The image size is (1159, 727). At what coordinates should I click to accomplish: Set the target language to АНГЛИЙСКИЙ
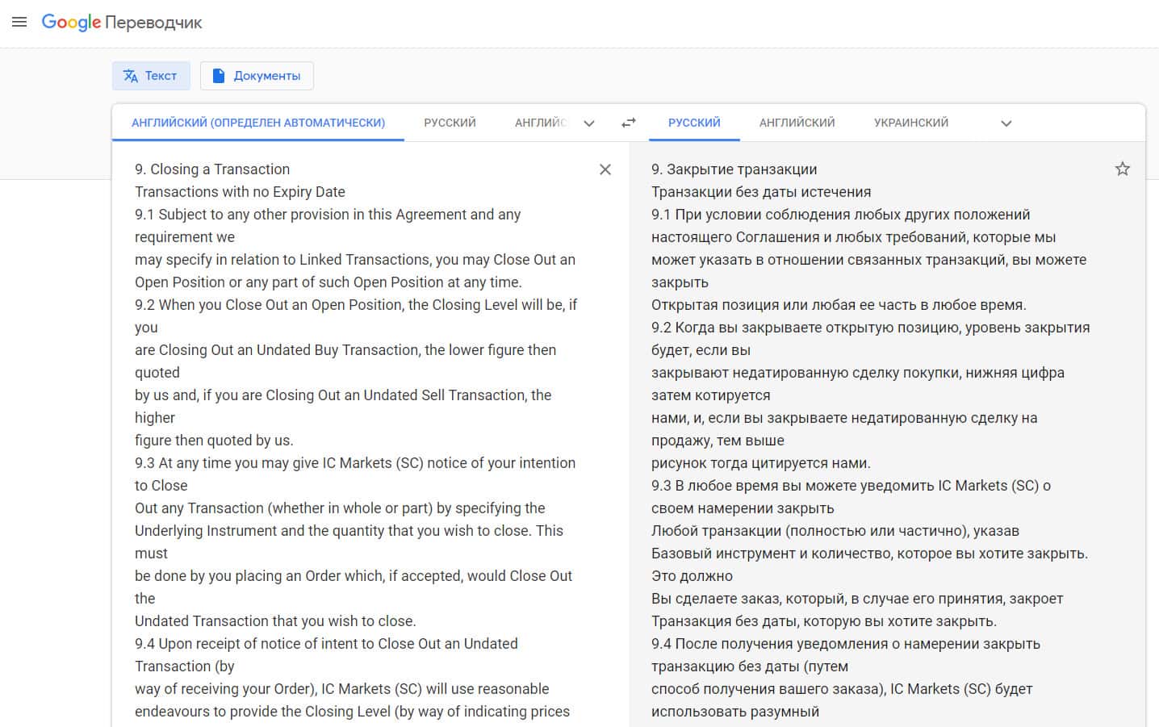tap(797, 123)
